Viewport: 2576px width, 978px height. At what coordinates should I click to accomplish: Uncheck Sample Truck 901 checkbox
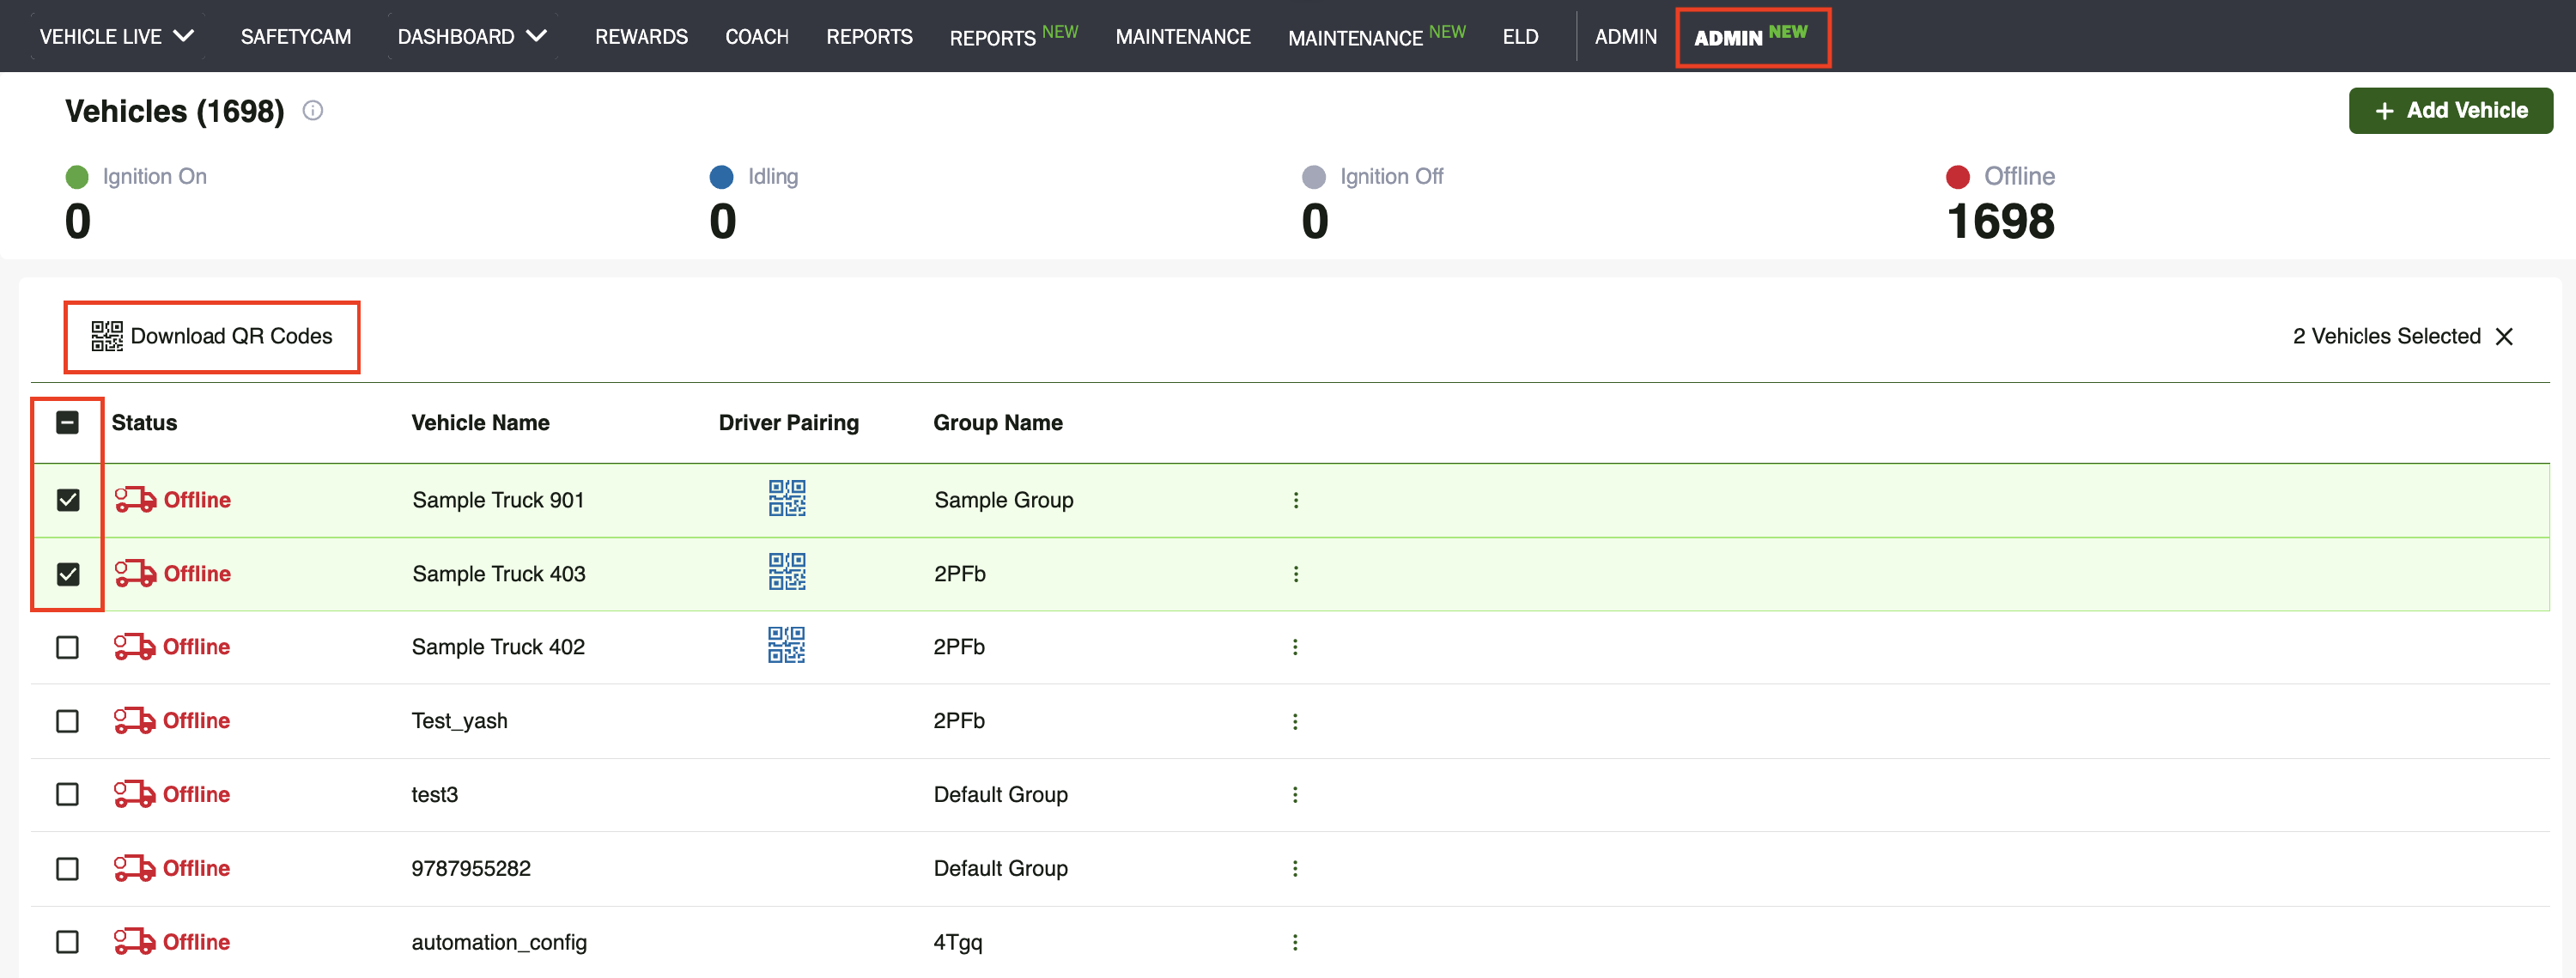click(68, 500)
